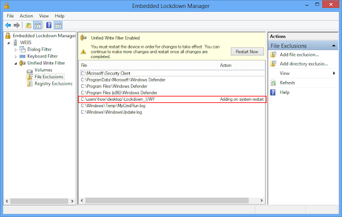Image resolution: width=342 pixels, height=217 pixels.
Task: Select Volumes in the tree
Action: (x=43, y=70)
